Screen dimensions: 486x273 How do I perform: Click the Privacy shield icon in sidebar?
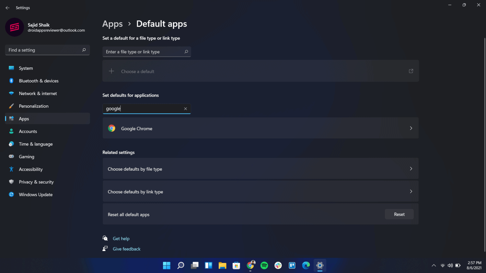tap(11, 182)
